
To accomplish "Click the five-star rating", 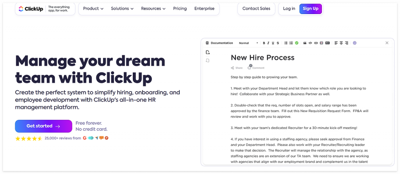I will tap(29, 139).
